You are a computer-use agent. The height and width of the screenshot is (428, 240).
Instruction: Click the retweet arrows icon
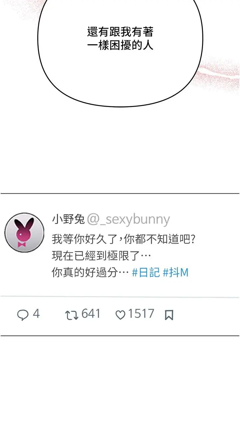coord(71,315)
